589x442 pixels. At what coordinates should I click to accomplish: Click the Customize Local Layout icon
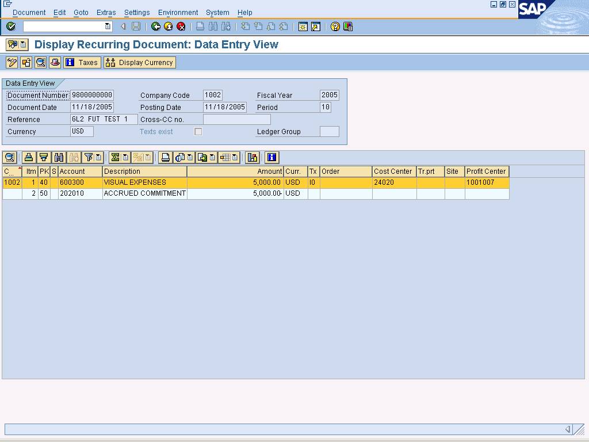(x=348, y=26)
